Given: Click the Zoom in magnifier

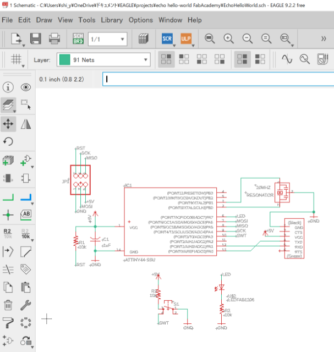Looking at the screenshot, I should (228, 38).
